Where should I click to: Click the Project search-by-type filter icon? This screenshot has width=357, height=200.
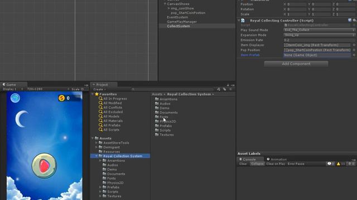219,89
